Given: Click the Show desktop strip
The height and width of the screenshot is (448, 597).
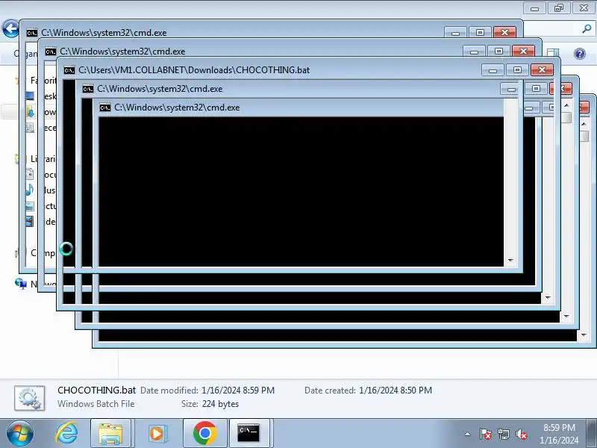Looking at the screenshot, I should tap(591, 434).
